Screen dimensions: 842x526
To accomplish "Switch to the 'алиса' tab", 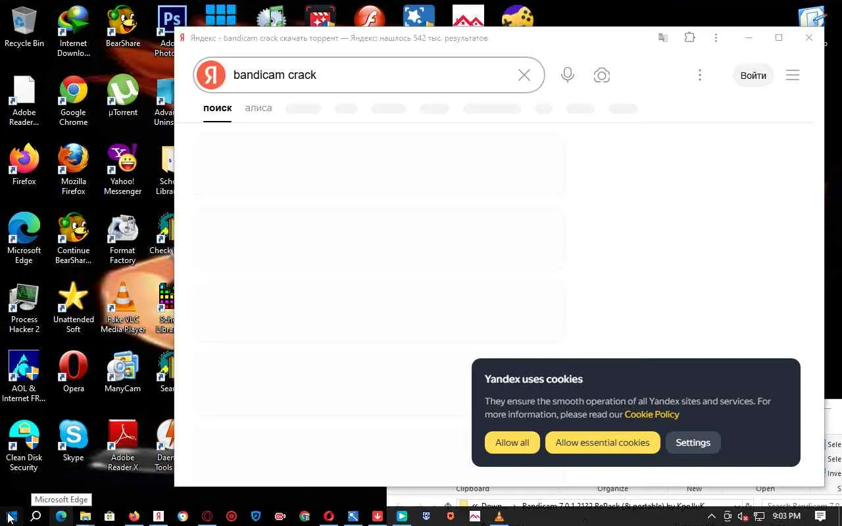I will [259, 108].
